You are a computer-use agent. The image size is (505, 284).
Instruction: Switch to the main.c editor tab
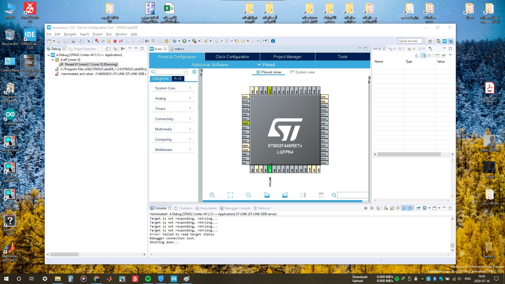177,49
